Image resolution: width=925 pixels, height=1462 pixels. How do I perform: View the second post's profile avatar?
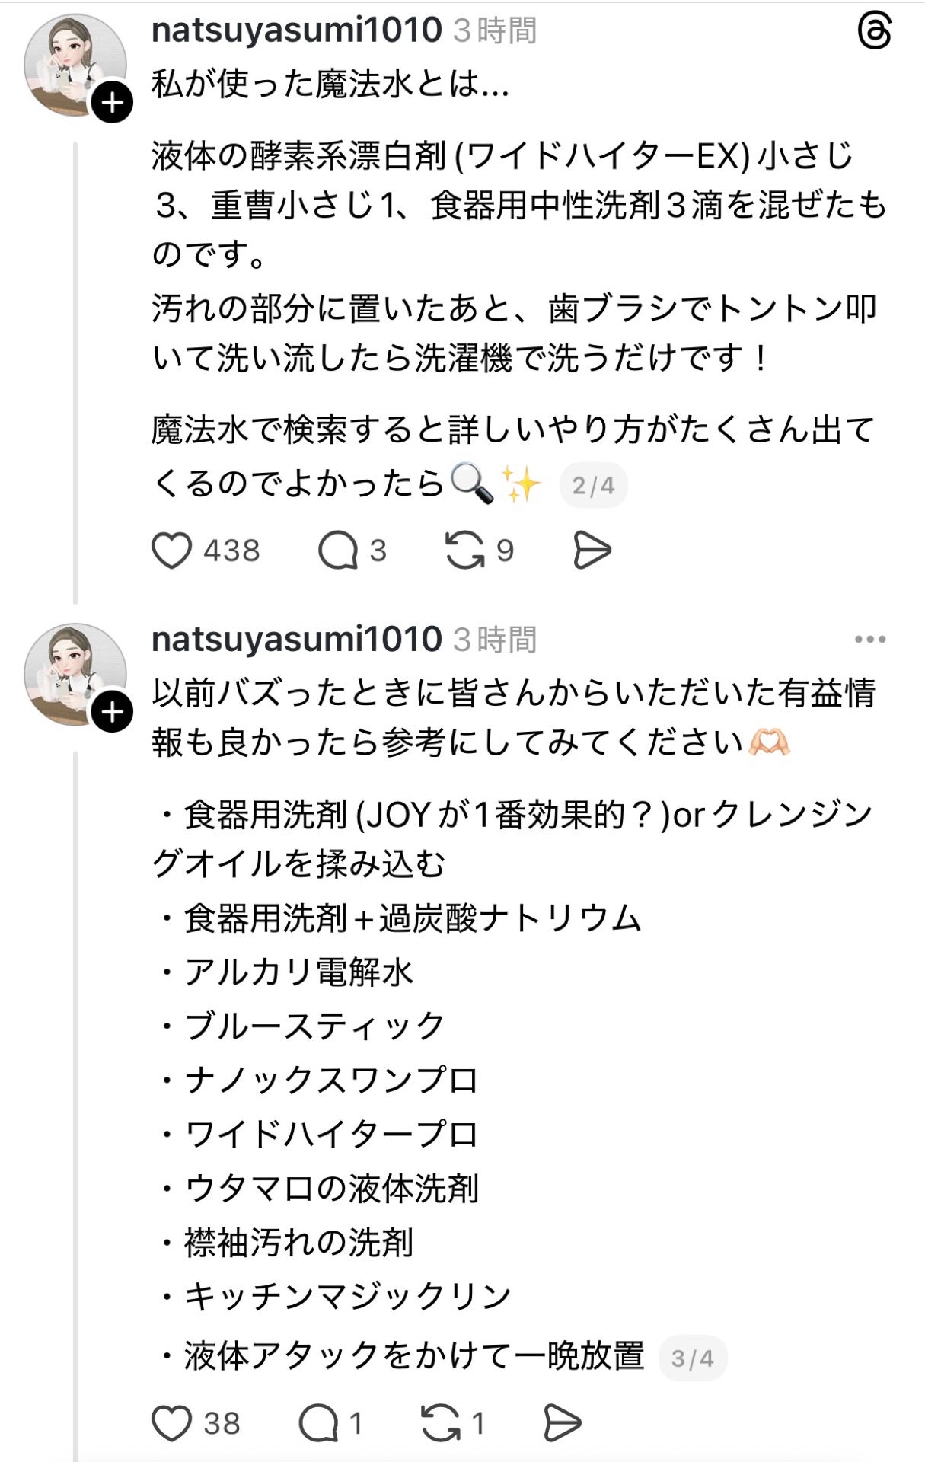[x=73, y=673]
